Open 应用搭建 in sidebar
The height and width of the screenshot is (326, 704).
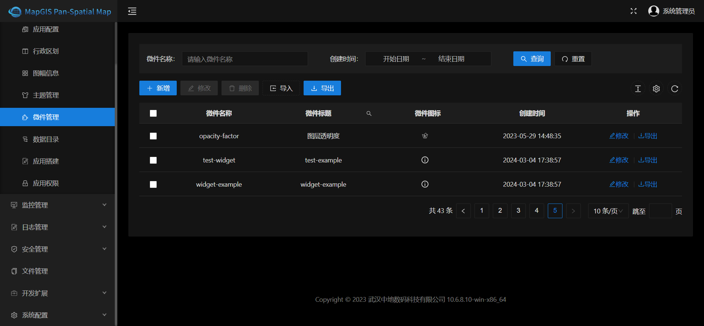tap(58, 161)
